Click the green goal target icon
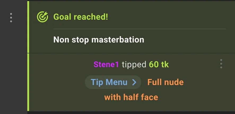235x114 pixels. coord(42,17)
